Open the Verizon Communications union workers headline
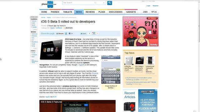This screenshot has width=200, height=112. point(139,79)
